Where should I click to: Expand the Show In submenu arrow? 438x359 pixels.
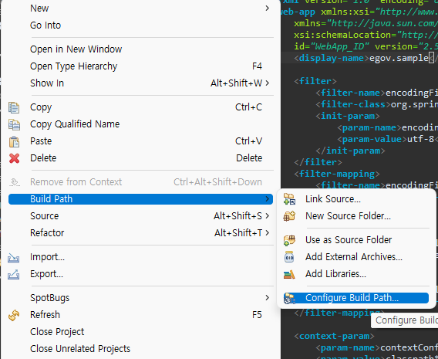pos(268,83)
